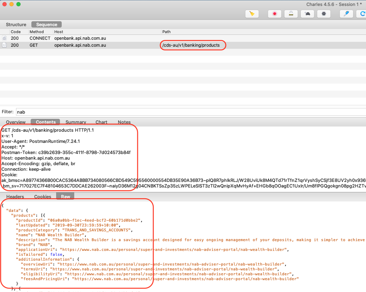
Task: Open the Summary tab
Action: (76, 122)
